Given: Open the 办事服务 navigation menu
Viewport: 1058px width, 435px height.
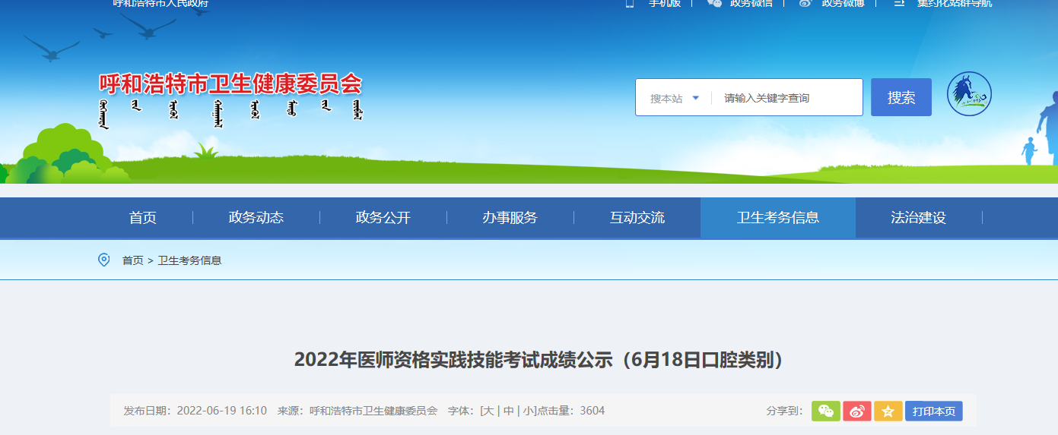Looking at the screenshot, I should click(510, 218).
